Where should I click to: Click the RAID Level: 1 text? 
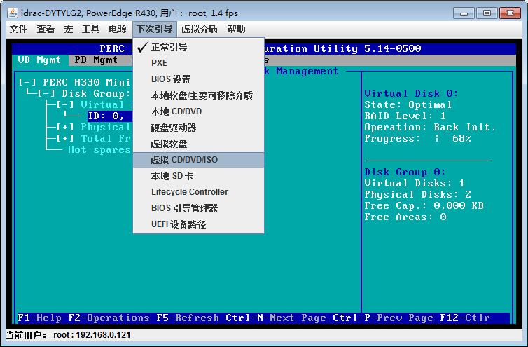405,116
